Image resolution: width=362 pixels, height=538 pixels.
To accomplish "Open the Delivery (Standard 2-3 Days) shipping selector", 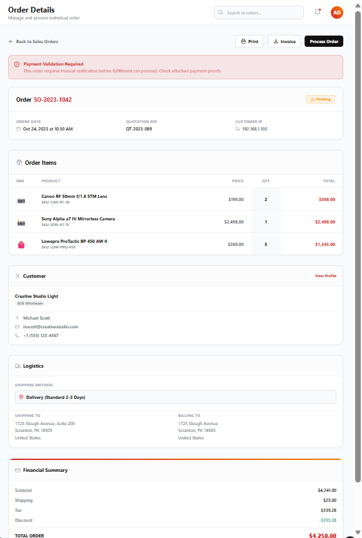I will (x=175, y=397).
